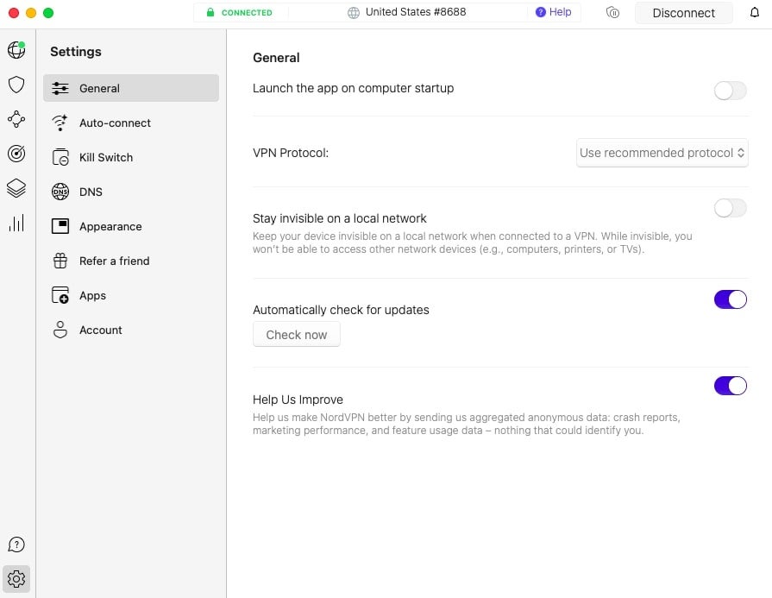
Task: Turn off Automatically check for updates
Action: click(x=730, y=299)
